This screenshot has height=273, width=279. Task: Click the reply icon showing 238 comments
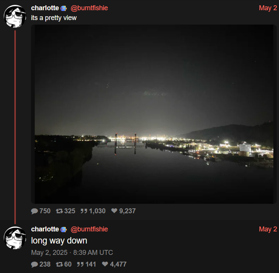35,264
